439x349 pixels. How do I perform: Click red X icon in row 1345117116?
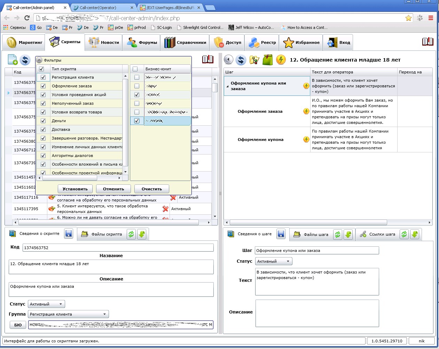click(173, 197)
